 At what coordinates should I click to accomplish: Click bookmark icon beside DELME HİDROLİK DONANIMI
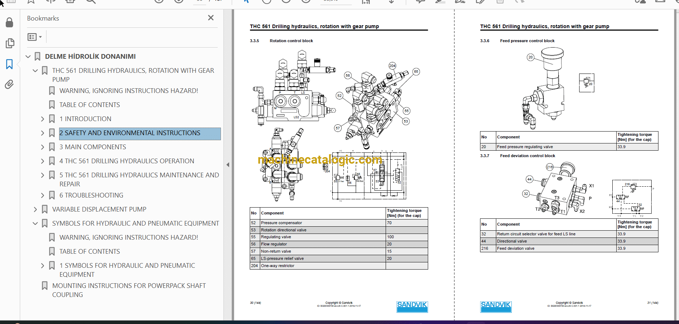tap(37, 57)
